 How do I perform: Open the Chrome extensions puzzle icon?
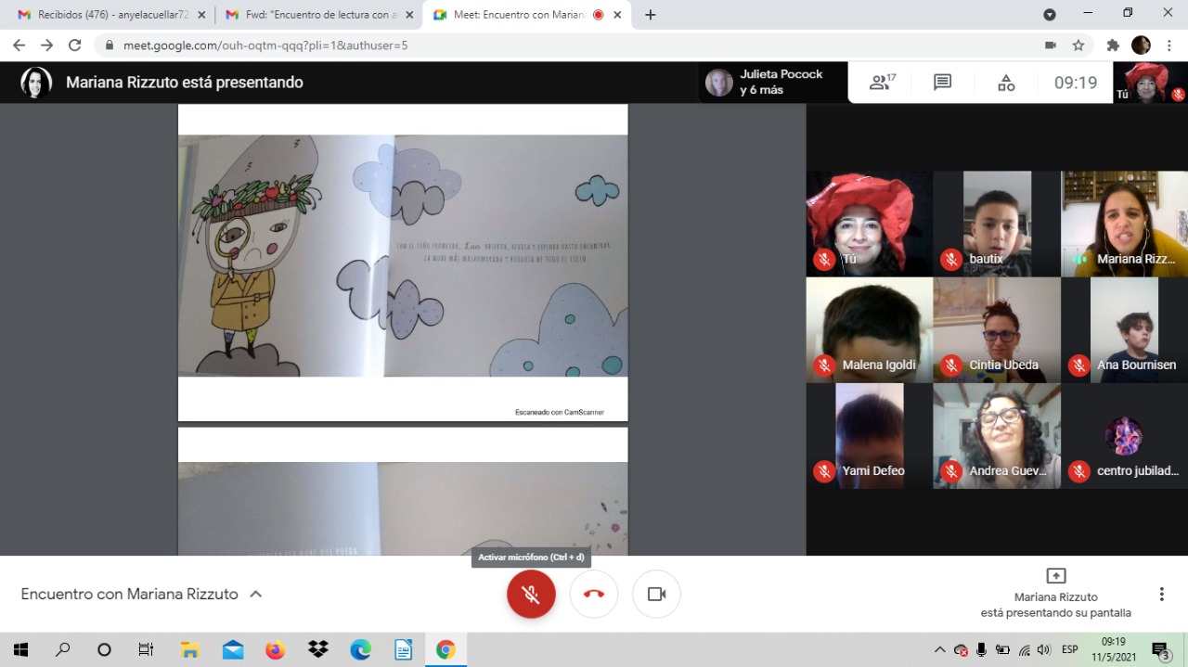pyautogui.click(x=1113, y=45)
